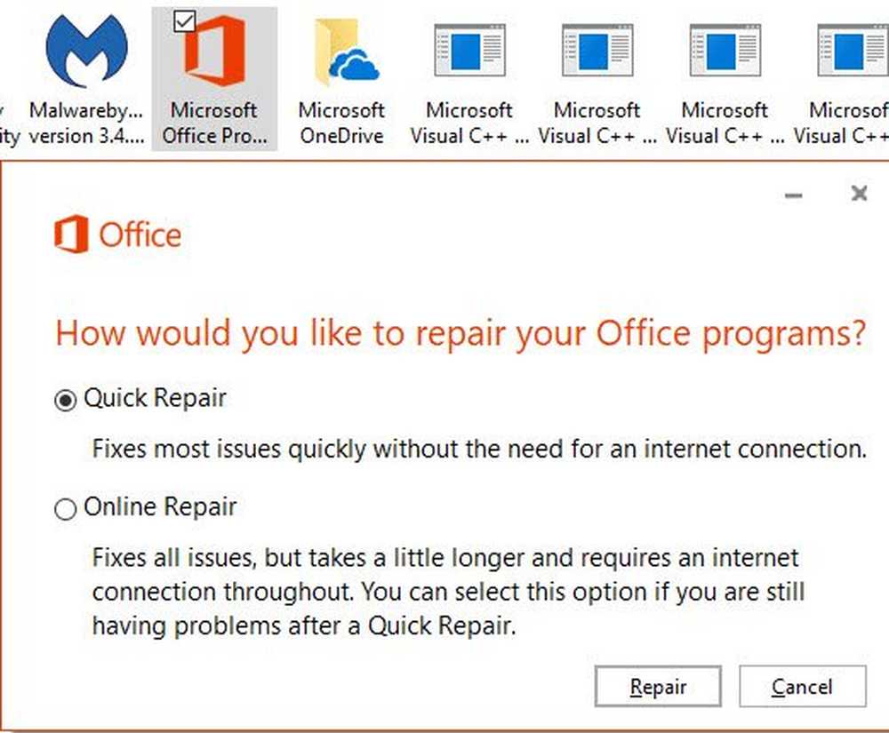Select the Microsoft OneDrive folder cloud icon
This screenshot has width=889, height=733.
coord(347,52)
